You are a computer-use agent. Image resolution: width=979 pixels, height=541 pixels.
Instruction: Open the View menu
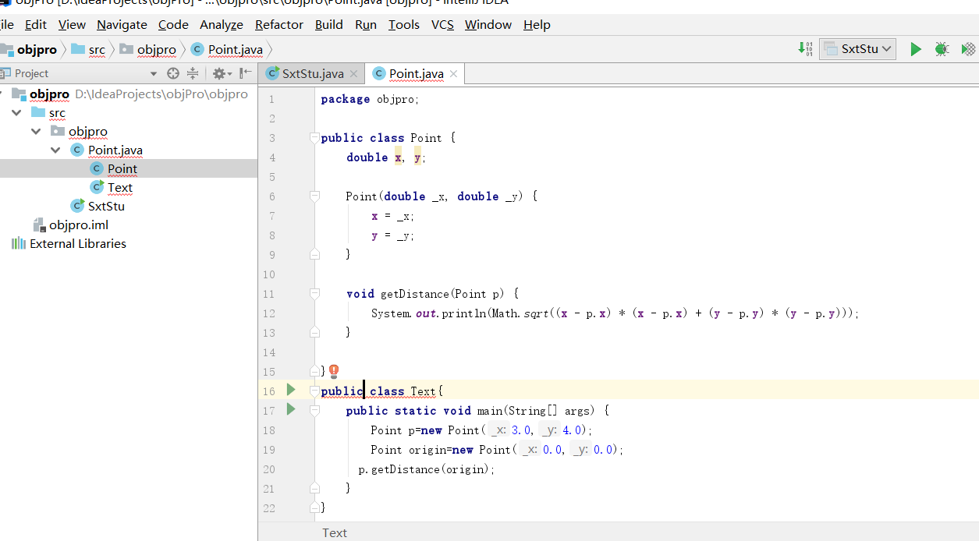coord(72,25)
